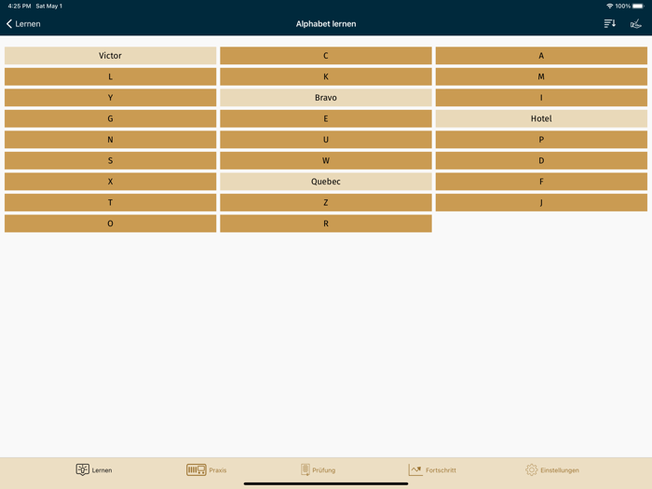
Task: Flip the Bravo card back
Action: coord(326,97)
